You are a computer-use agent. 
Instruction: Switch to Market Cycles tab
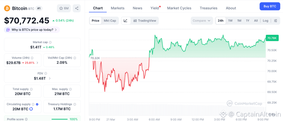179,8
